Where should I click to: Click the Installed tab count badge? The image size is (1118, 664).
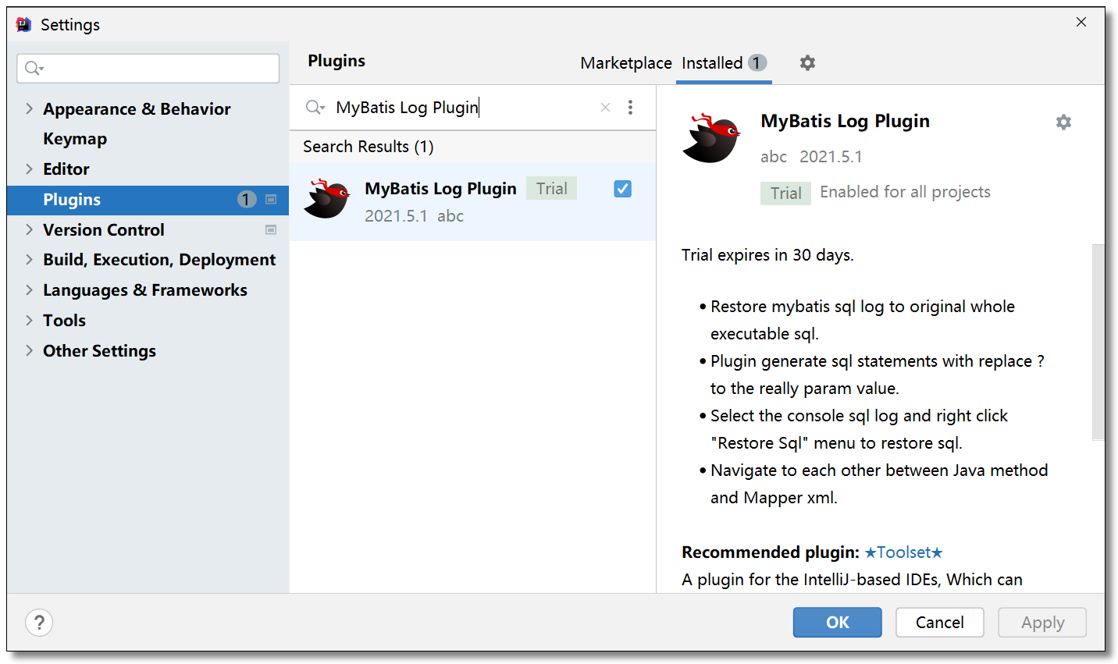tap(757, 62)
